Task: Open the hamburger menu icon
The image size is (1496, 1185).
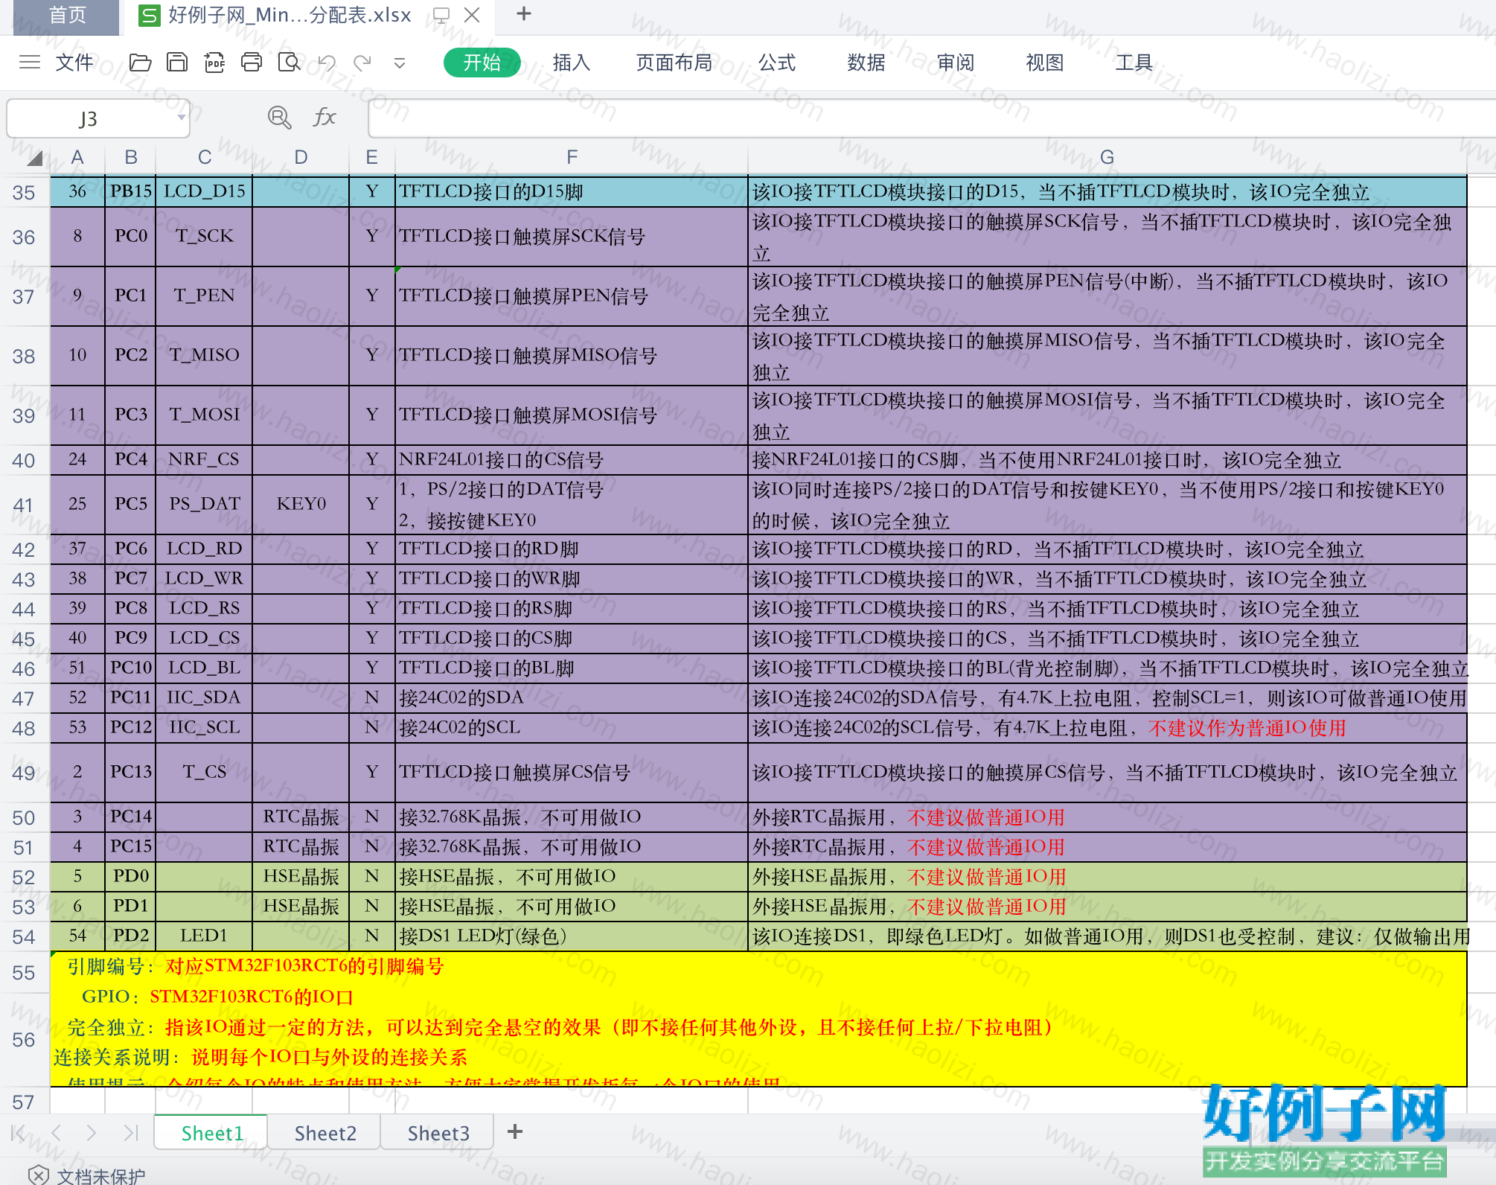Action: [30, 63]
